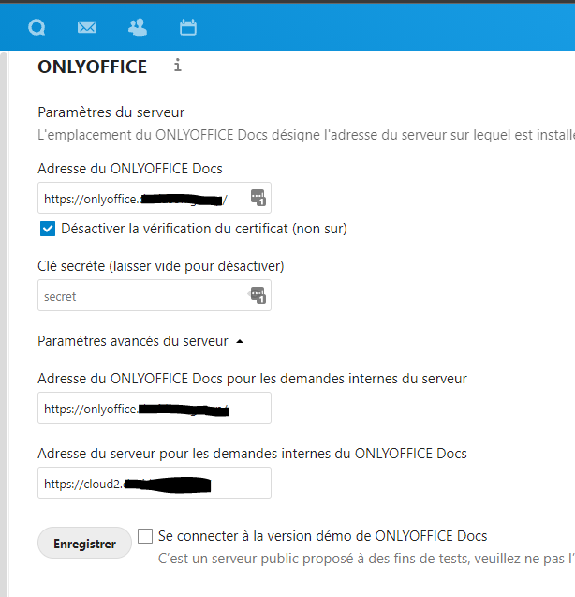
Task: Click password manager icon in Docs address field
Action: [258, 198]
